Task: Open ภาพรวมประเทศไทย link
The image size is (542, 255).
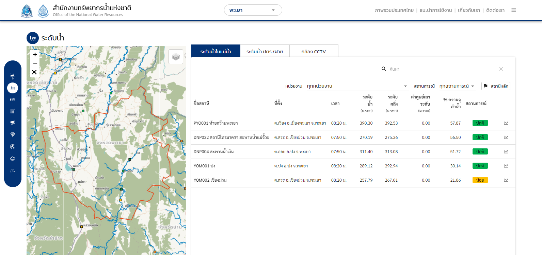Action: (394, 10)
